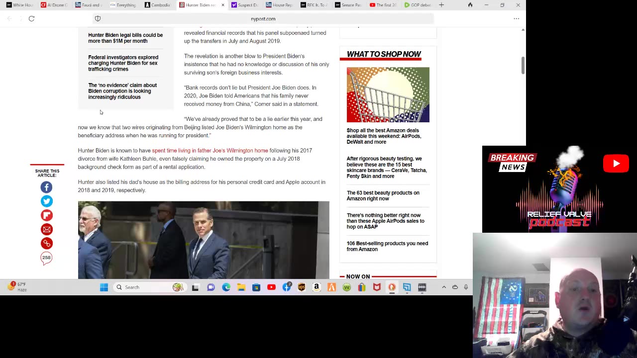Open '15 best skincare brands' article
This screenshot has width=637, height=358.
pyautogui.click(x=387, y=168)
